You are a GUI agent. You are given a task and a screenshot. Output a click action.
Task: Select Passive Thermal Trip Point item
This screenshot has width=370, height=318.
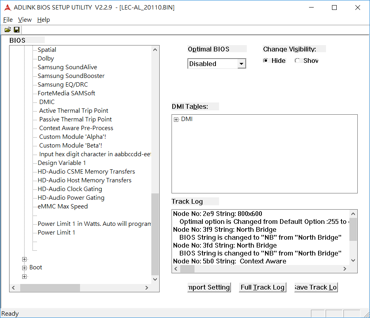tap(76, 119)
